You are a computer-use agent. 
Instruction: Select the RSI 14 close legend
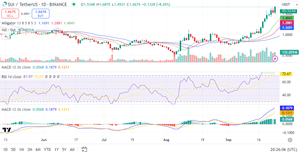11,77
